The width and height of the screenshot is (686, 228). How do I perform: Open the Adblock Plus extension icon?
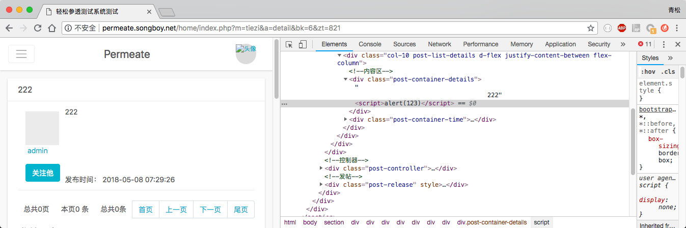tap(622, 28)
